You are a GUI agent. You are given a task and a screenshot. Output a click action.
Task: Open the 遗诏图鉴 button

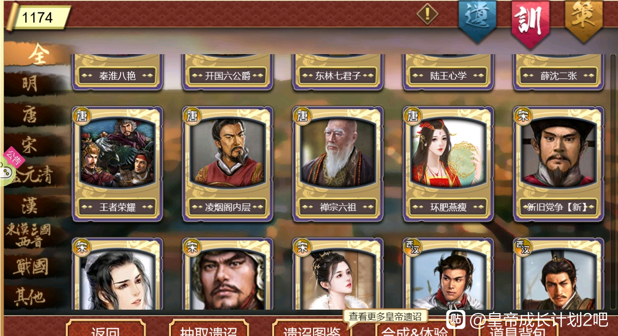[311, 329]
